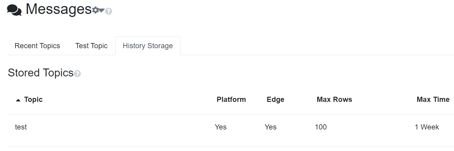Image resolution: width=454 pixels, height=151 pixels.
Task: Toggle the sort arrow on Topic column
Action: (18, 100)
